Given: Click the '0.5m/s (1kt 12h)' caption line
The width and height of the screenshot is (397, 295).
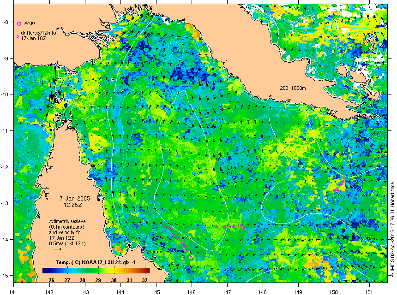Looking at the screenshot, I should 67,243.
